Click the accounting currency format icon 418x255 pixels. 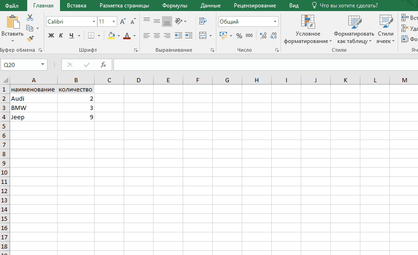point(223,35)
